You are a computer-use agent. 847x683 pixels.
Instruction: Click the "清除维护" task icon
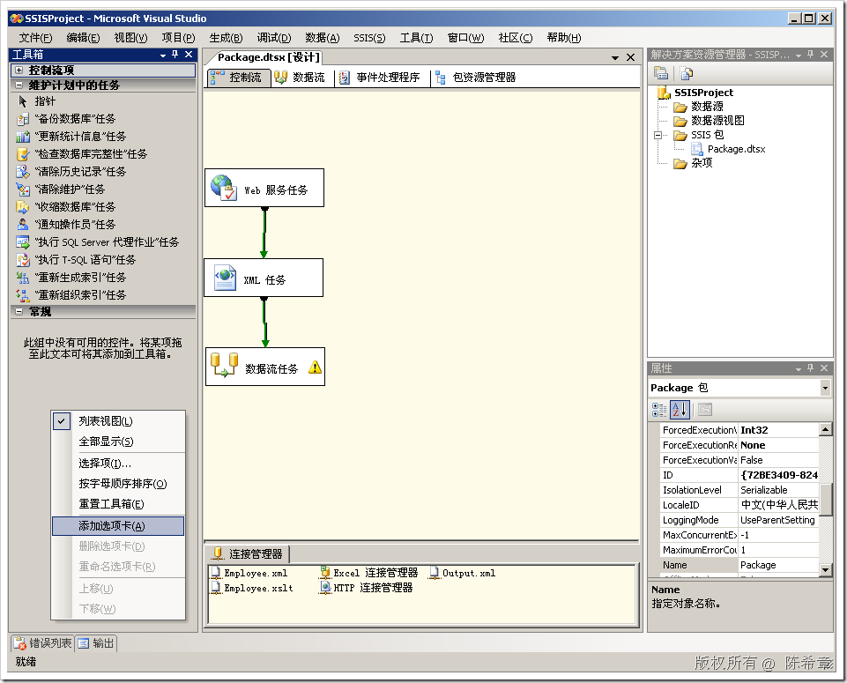23,189
